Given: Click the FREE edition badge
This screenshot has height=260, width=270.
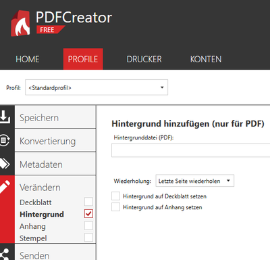Looking at the screenshot, I should pos(51,30).
